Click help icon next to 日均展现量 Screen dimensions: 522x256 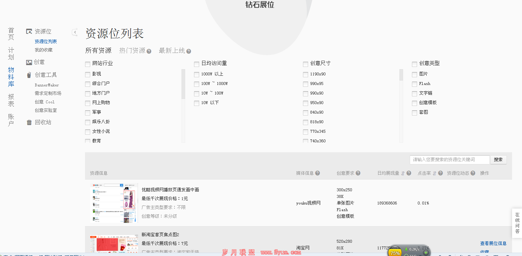pyautogui.click(x=409, y=173)
